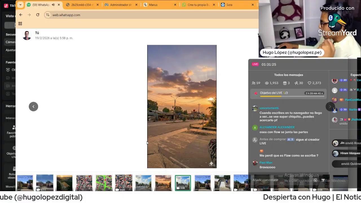Click the web.whatsapp.com address bar
The height and width of the screenshot is (203, 361).
[151, 15]
